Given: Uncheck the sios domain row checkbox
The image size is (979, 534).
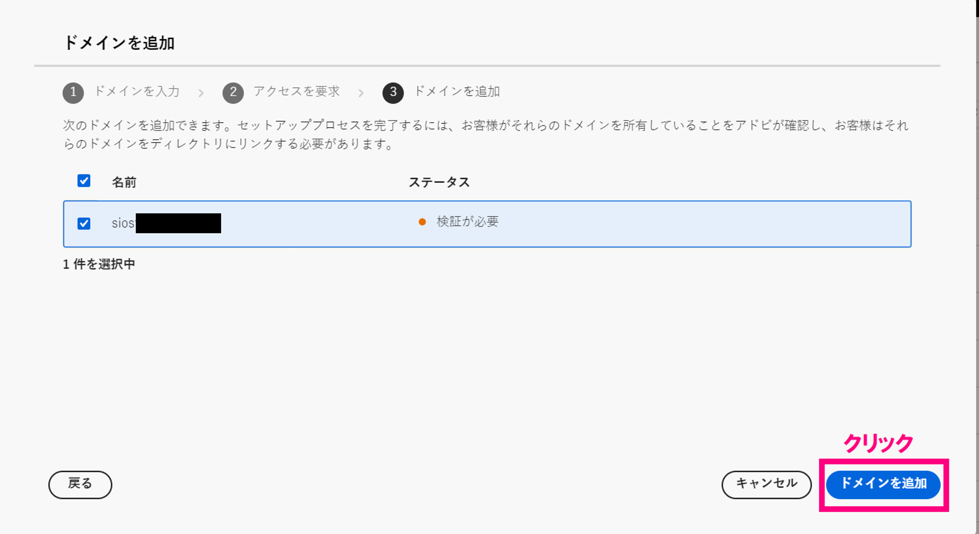Looking at the screenshot, I should (84, 223).
